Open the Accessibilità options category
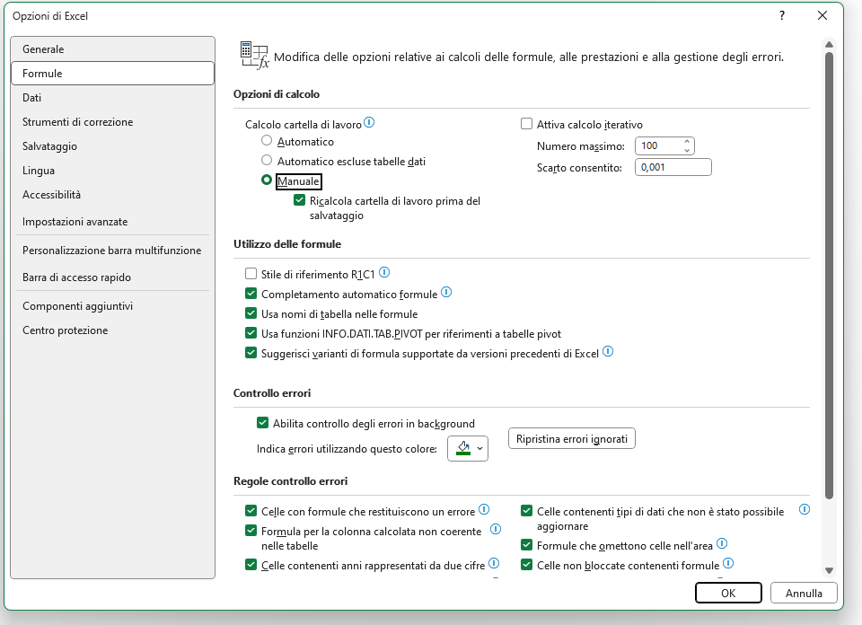The width and height of the screenshot is (862, 625). point(113,194)
